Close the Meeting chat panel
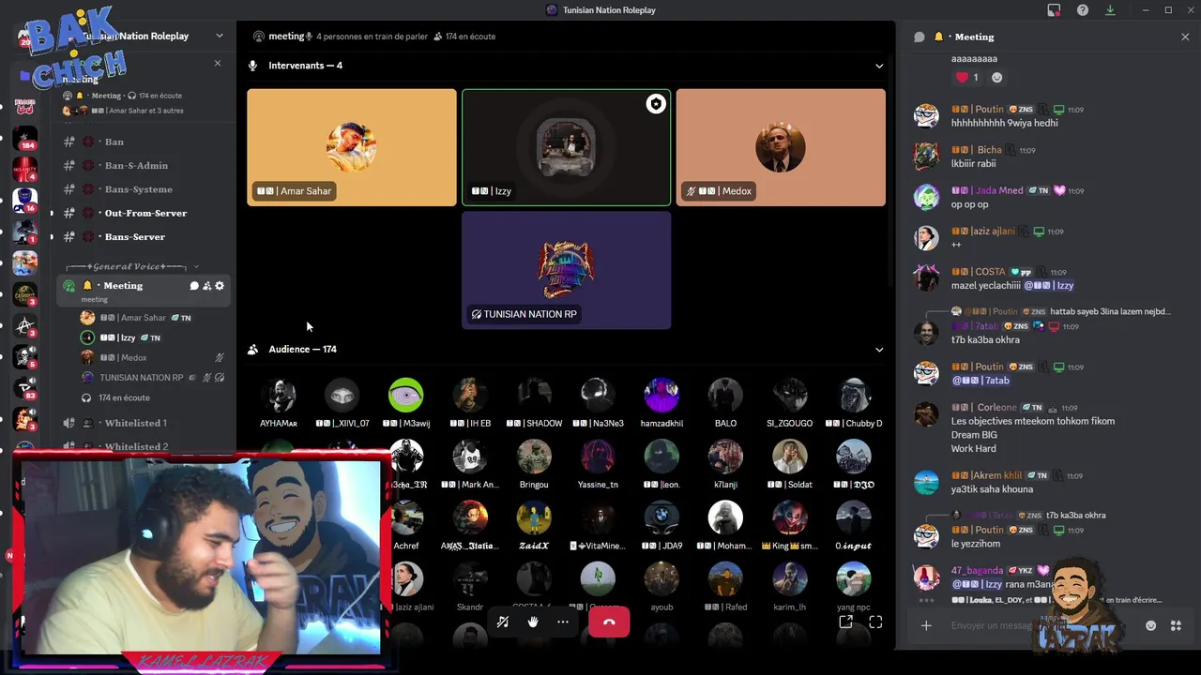This screenshot has height=675, width=1201. pyautogui.click(x=1185, y=37)
